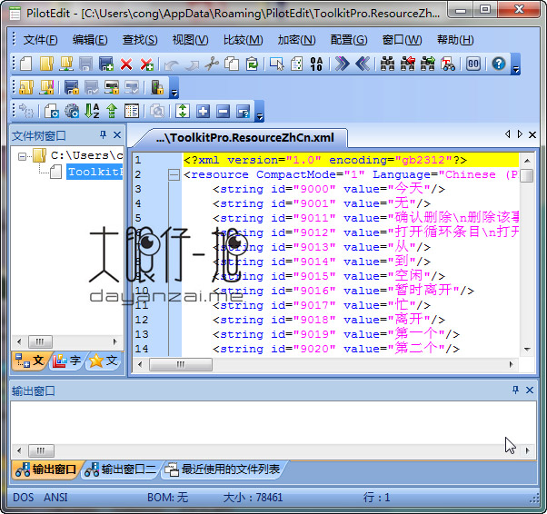
Task: Open Find with the binoculars icon
Action: click(x=387, y=64)
